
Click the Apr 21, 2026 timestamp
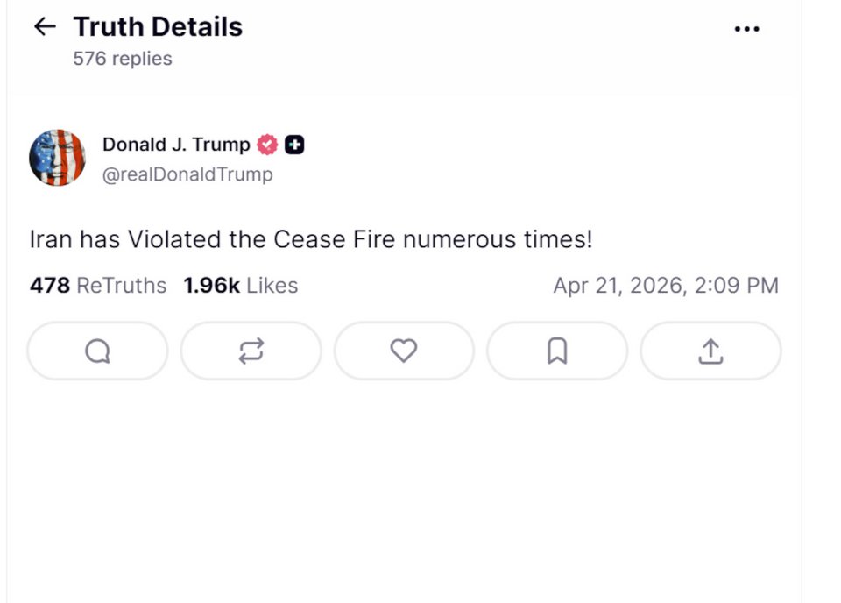[x=665, y=286]
